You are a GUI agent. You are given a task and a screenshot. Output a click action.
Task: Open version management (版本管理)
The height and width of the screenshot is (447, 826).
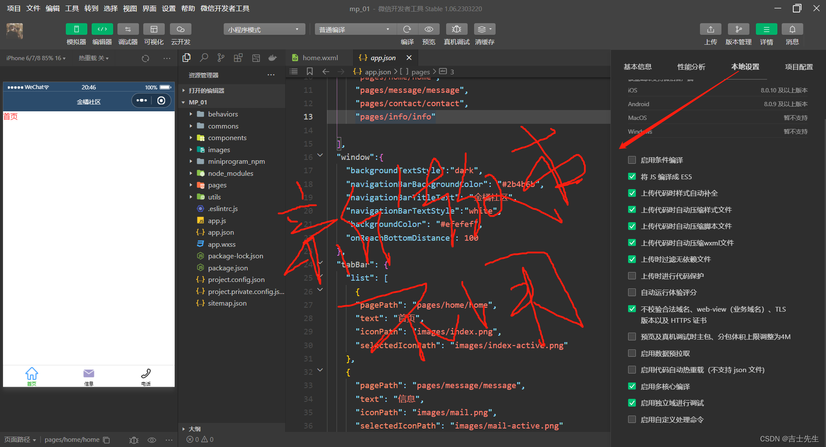click(739, 29)
